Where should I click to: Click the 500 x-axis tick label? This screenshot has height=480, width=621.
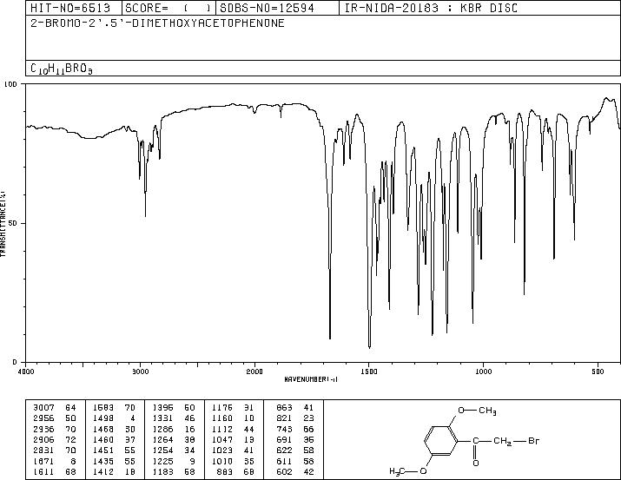point(598,372)
